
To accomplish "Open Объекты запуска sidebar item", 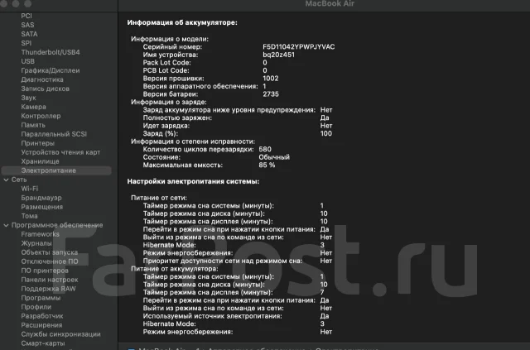I will [50, 252].
